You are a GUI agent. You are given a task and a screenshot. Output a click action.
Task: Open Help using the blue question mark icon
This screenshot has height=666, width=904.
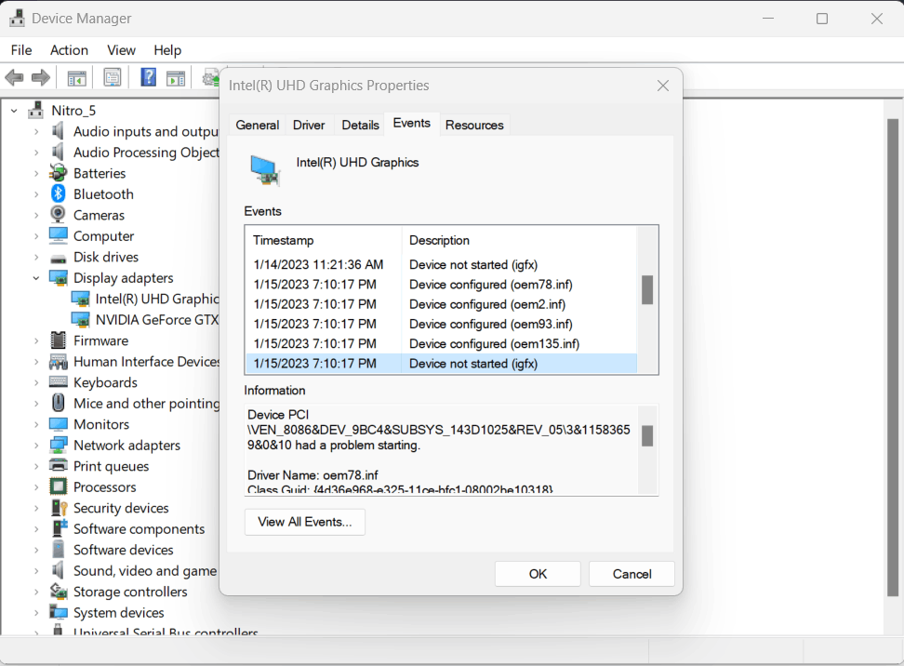click(148, 76)
